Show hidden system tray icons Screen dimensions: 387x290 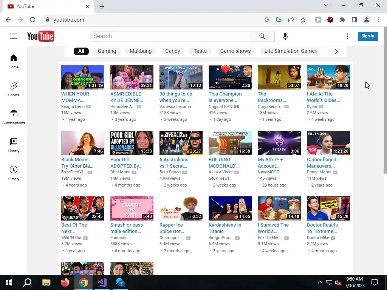(320, 282)
